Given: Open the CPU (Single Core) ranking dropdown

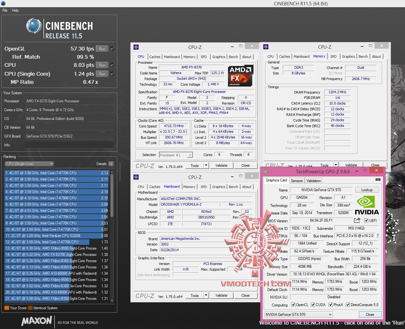Looking at the screenshot, I should (x=29, y=164).
